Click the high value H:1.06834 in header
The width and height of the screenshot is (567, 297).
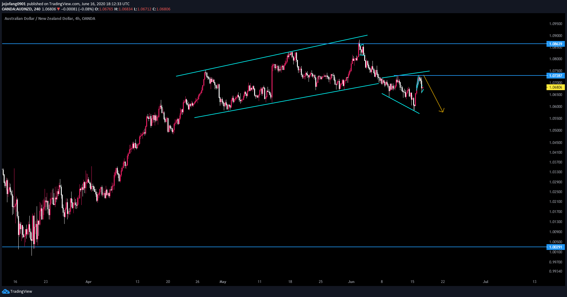point(124,9)
